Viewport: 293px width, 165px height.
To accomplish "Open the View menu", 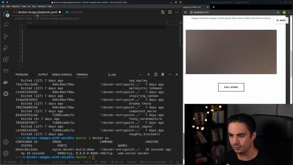I will (x=24, y=6).
